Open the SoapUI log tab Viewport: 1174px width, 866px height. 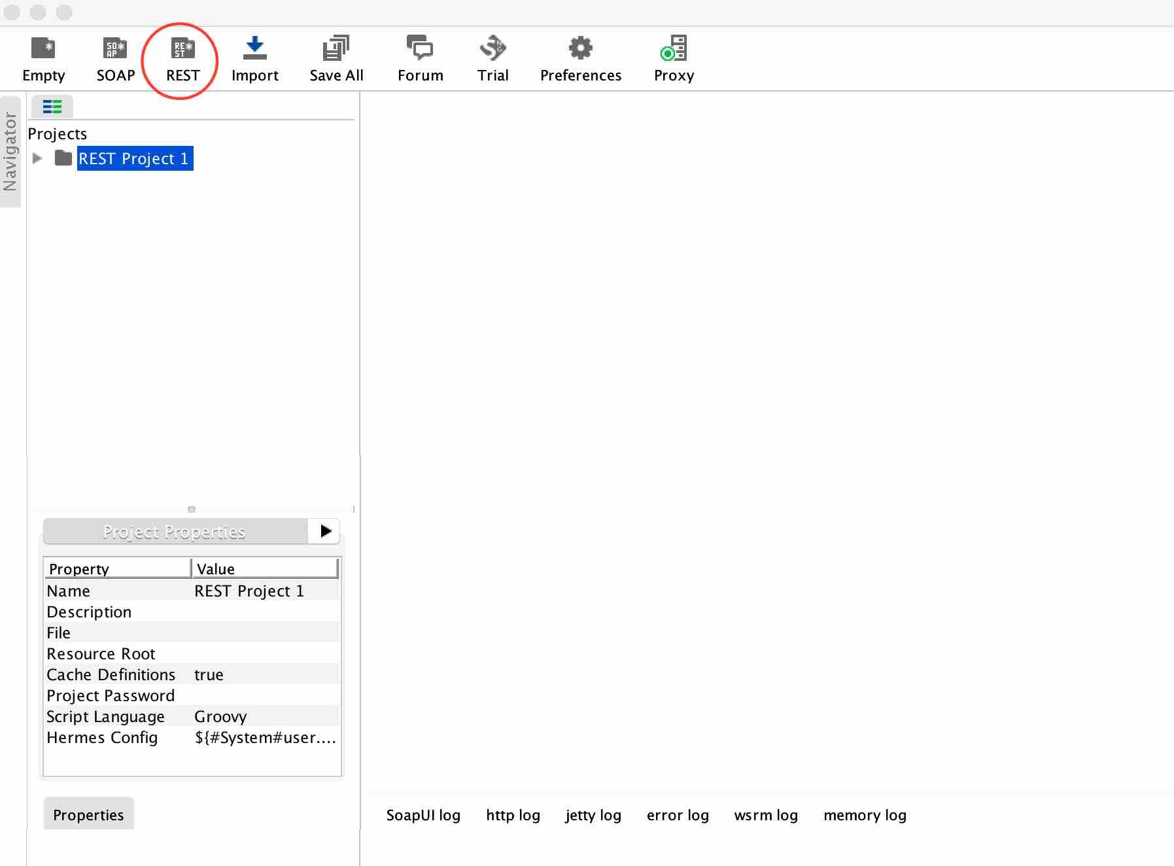click(x=423, y=815)
